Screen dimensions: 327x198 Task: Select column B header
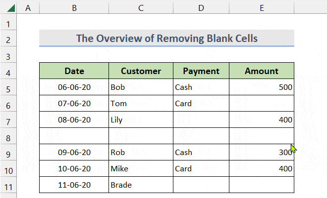74,8
